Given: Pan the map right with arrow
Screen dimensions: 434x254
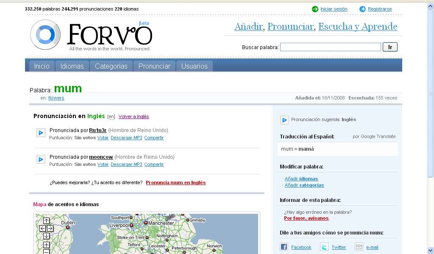Looking at the screenshot, I should coord(50,229).
